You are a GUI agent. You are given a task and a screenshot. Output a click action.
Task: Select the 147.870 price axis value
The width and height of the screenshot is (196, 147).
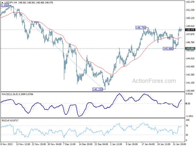click(190, 34)
